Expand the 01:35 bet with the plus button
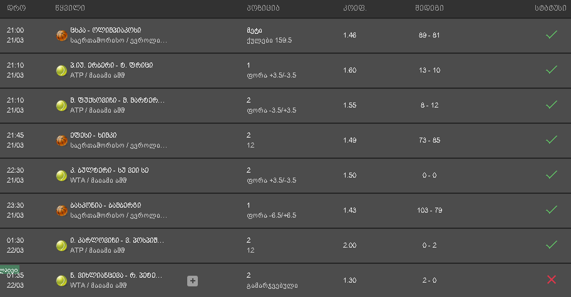Viewport: 571px width, 297px height. click(192, 281)
